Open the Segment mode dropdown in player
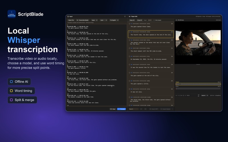 [x=205, y=95]
